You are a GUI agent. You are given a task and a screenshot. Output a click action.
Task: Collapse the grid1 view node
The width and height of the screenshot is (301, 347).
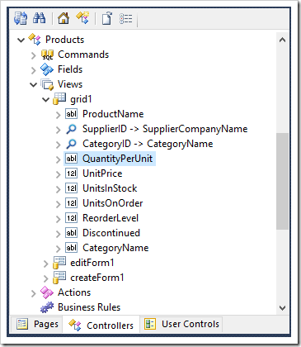pos(46,99)
